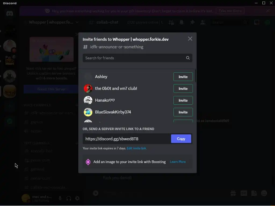Click the magnifier icon in friend search

[x=188, y=58]
